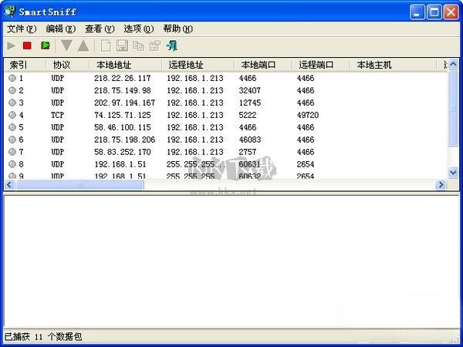
Task: Click the horizontal scroll right arrow
Action: click(441, 185)
